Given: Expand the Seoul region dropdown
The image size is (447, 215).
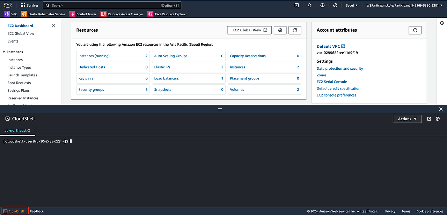Looking at the screenshot, I should [x=352, y=5].
